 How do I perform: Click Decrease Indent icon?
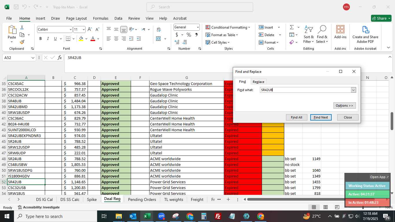pos(131,39)
